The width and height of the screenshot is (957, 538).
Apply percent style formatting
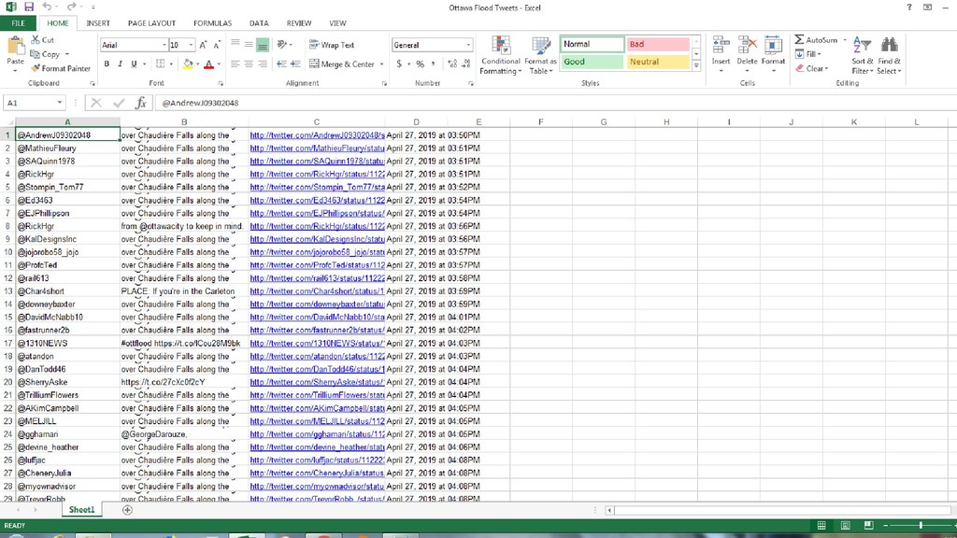tap(420, 64)
